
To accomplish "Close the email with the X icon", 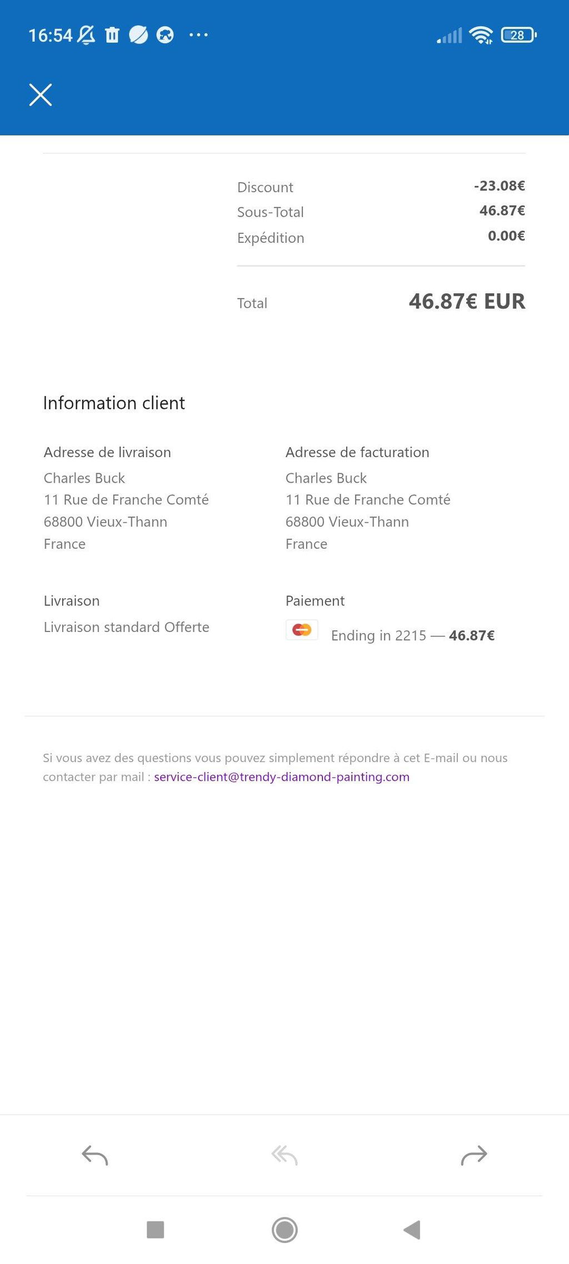I will pyautogui.click(x=41, y=95).
